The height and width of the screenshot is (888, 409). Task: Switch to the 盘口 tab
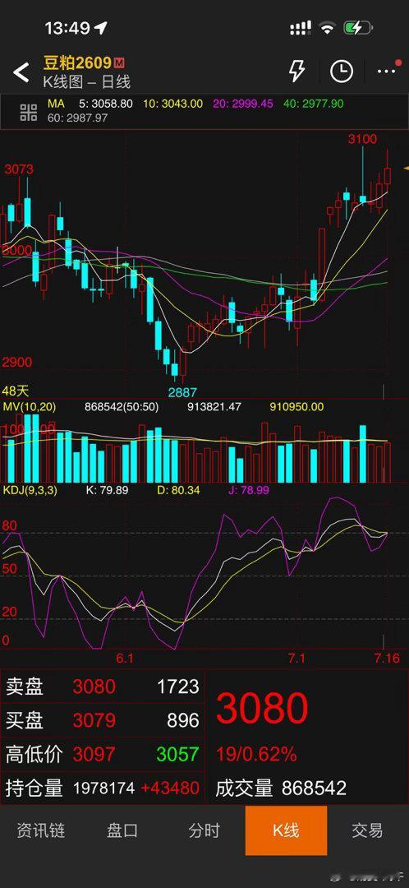point(122,830)
